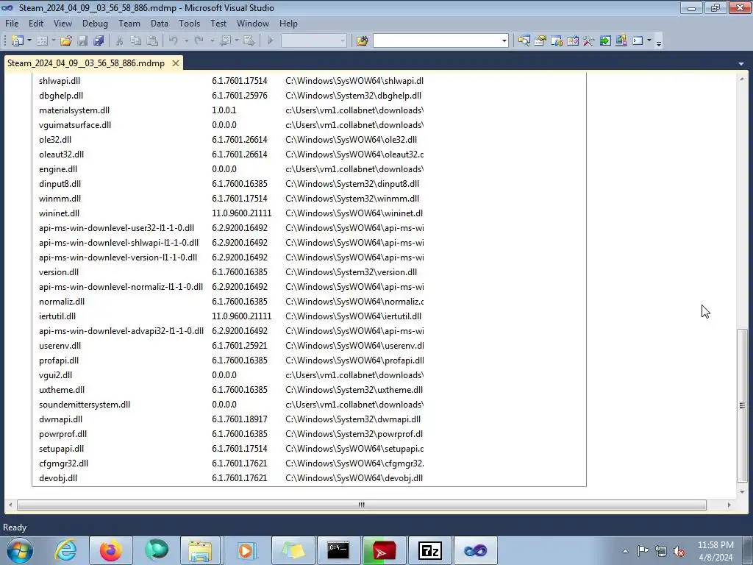The height and width of the screenshot is (565, 753).
Task: Open Firefox from the taskbar
Action: click(x=110, y=550)
